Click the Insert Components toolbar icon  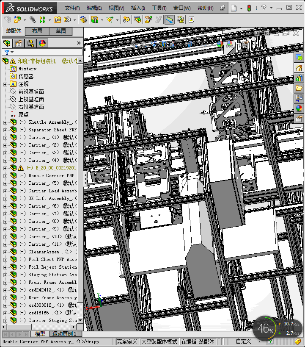[x=17, y=19]
